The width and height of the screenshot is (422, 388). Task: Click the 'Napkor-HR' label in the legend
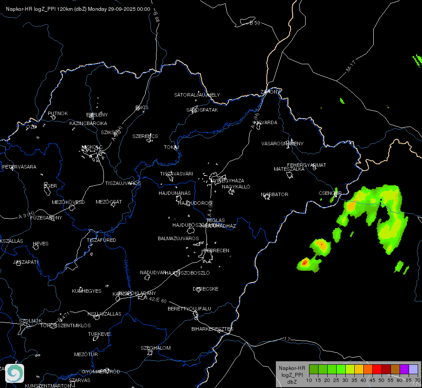coord(292,368)
